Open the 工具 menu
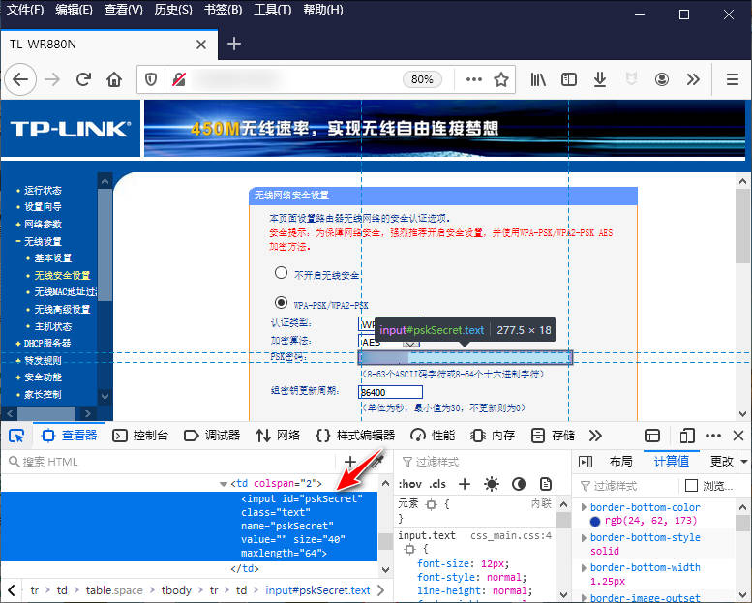Image resolution: width=752 pixels, height=603 pixels. pos(272,10)
